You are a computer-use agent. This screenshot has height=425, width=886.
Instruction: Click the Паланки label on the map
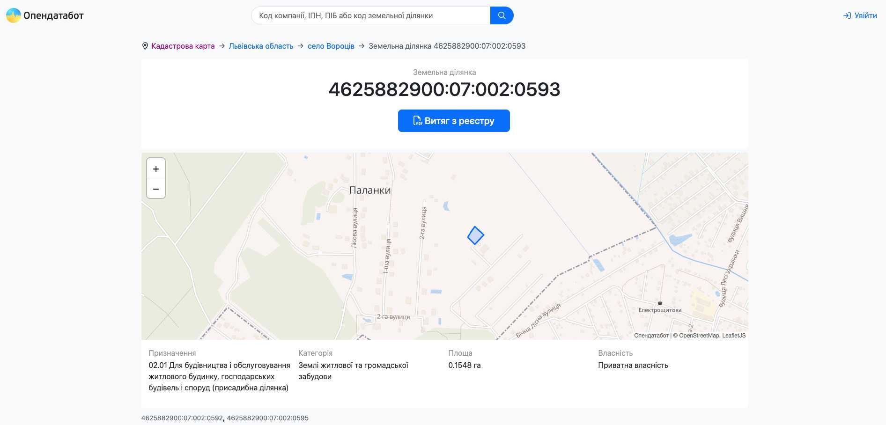point(369,191)
